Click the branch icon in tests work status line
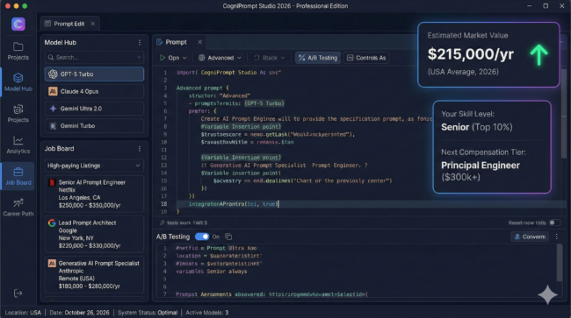The image size is (571, 318). pyautogui.click(x=162, y=223)
